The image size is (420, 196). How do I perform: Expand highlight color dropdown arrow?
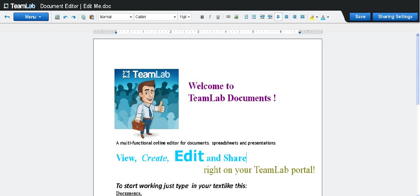[317, 17]
